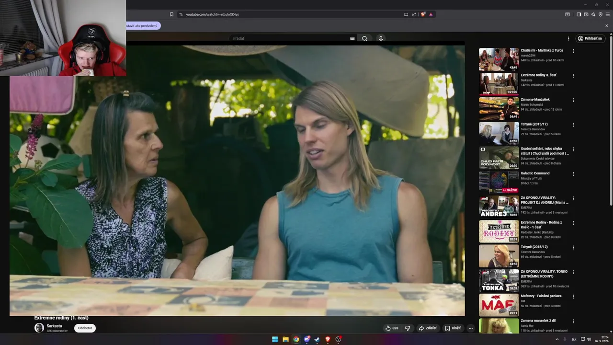Open options menu for PROJEKT DJ ANDREJ video
This screenshot has width=613, height=345.
pyautogui.click(x=573, y=198)
